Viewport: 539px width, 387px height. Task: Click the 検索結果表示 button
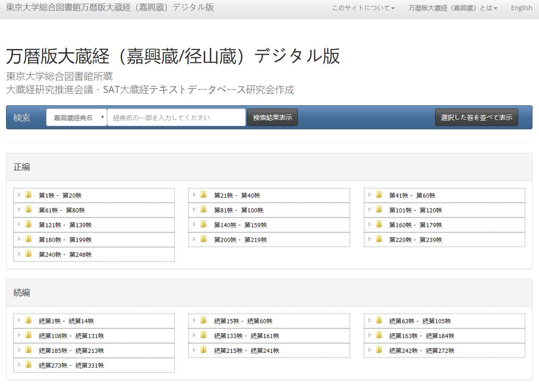click(x=273, y=117)
